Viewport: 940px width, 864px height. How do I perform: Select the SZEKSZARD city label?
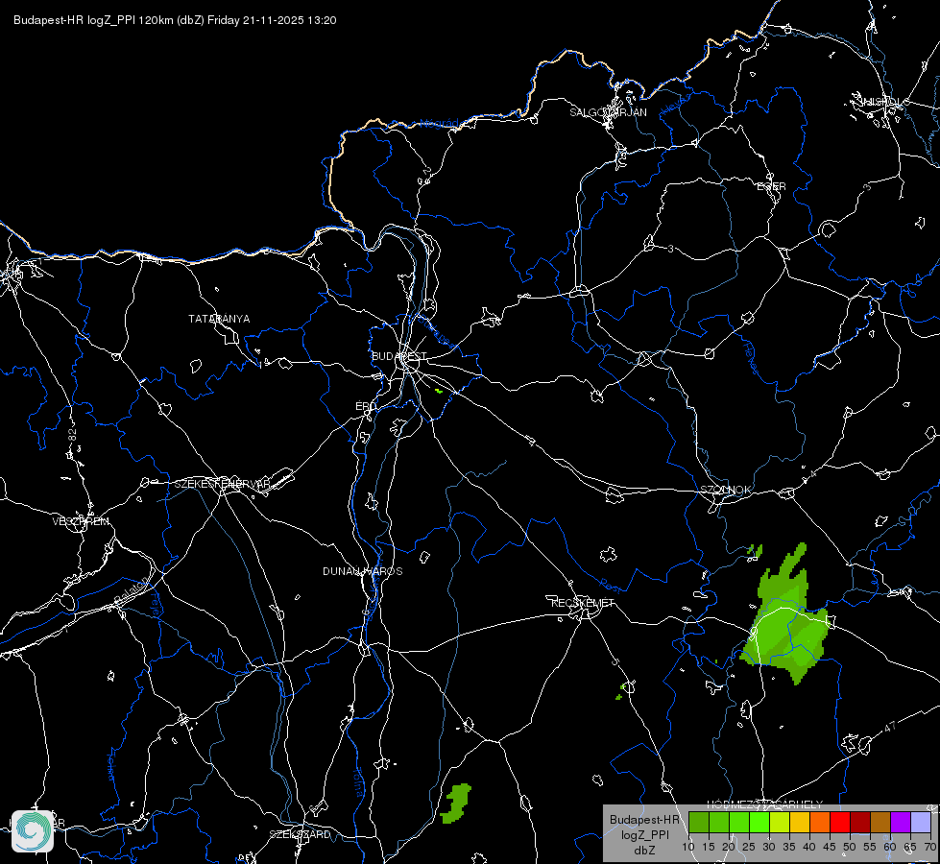tap(300, 834)
